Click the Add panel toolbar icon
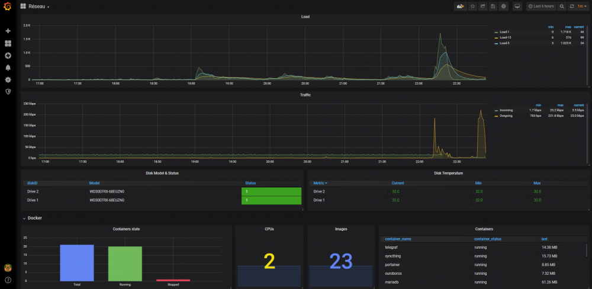This screenshot has height=289, width=592. (460, 7)
